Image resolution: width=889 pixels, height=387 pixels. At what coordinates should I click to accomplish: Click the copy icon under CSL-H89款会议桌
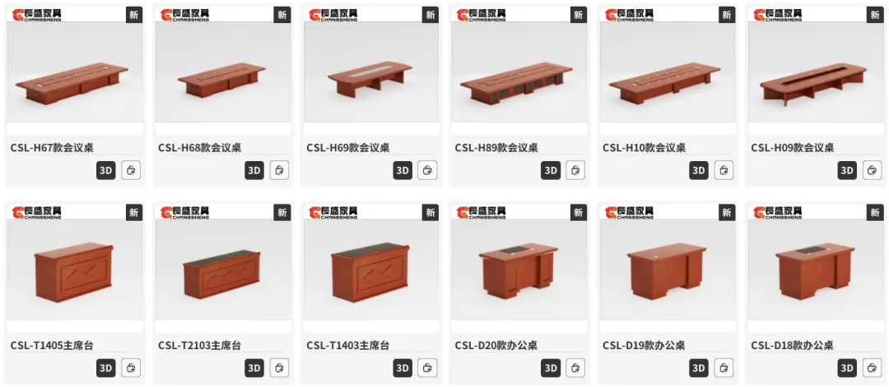[x=575, y=170]
